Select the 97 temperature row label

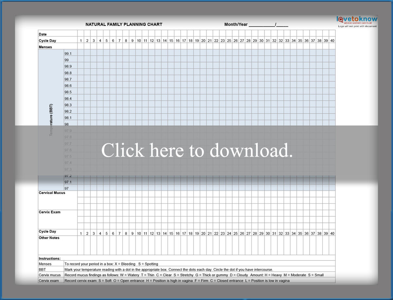pyautogui.click(x=67, y=188)
